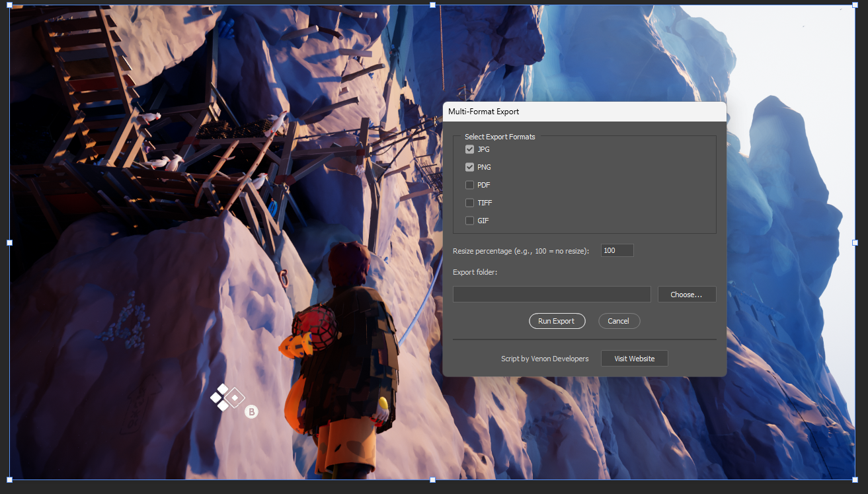Focus the Export folder path field

(x=551, y=295)
